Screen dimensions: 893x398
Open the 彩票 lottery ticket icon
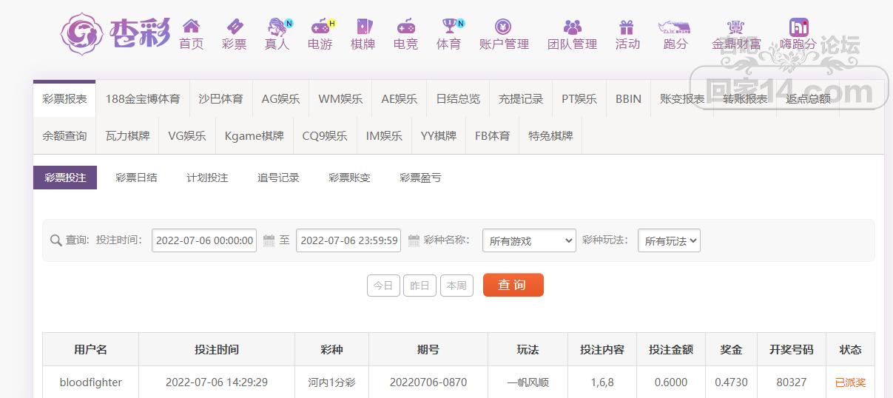234,27
